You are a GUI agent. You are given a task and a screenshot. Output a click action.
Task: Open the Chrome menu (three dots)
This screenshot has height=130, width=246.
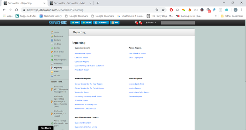[x=242, y=10]
